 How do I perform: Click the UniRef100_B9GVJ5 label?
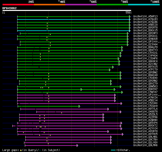coord(145,31)
